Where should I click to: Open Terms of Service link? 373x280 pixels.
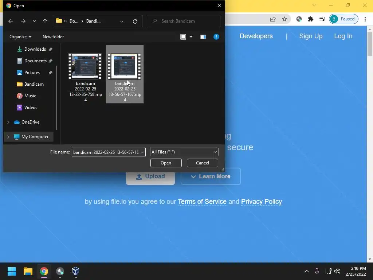tap(202, 202)
